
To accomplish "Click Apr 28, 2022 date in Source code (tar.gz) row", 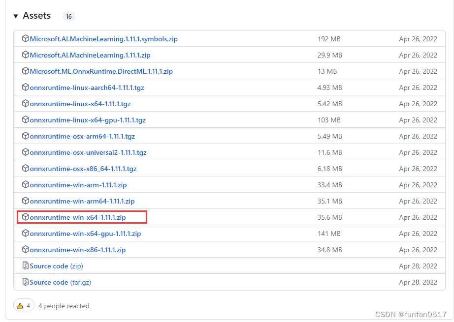I will pos(418,282).
